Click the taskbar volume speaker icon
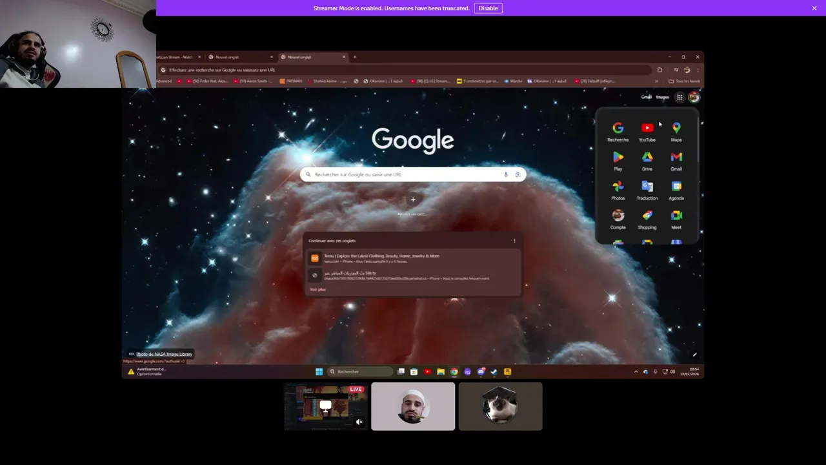Viewport: 826px width, 465px height. click(x=672, y=371)
